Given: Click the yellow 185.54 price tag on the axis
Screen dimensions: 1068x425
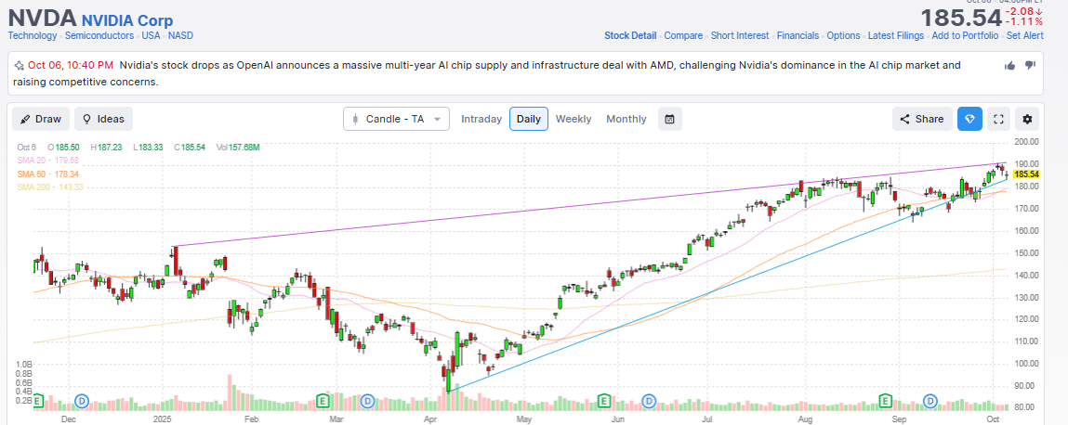Looking at the screenshot, I should 1026,174.
